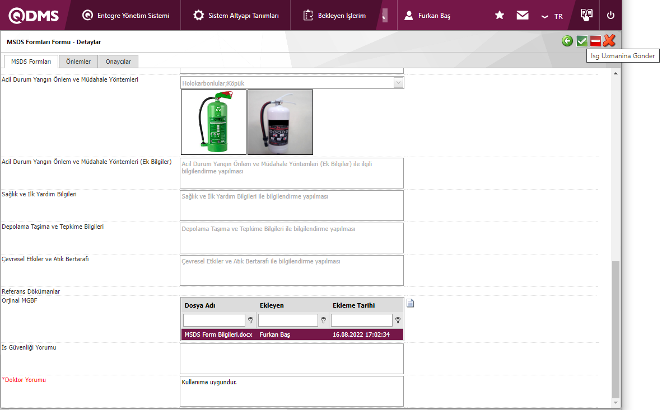
Task: Open Entegre Yönetim Sistemi menu
Action: 125,15
